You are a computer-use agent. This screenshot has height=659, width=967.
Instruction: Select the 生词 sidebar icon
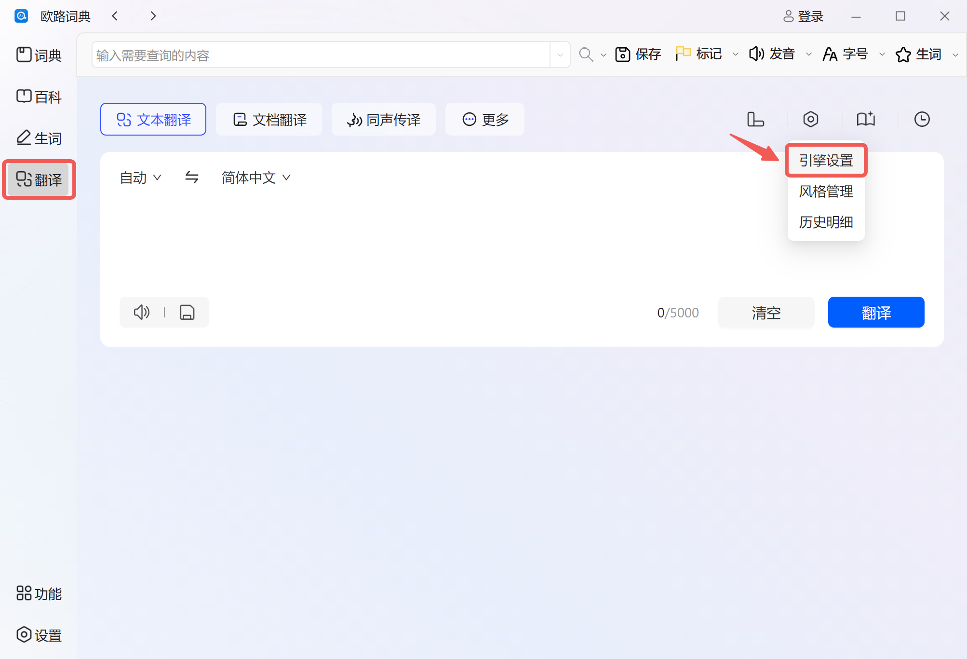tap(38, 138)
